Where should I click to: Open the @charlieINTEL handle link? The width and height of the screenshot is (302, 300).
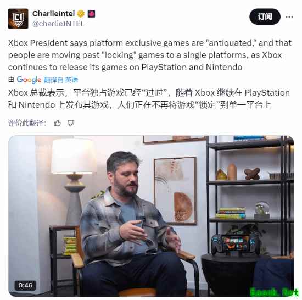58,24
